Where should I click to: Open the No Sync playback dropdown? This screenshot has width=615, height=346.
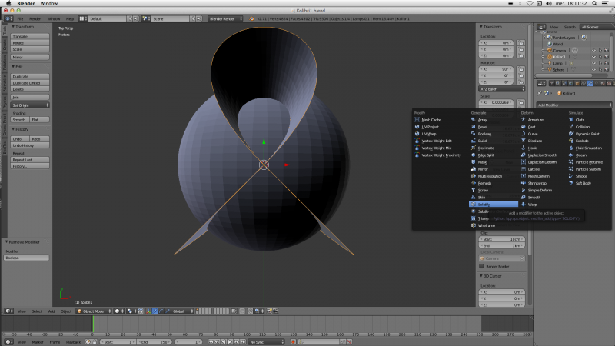coord(267,342)
